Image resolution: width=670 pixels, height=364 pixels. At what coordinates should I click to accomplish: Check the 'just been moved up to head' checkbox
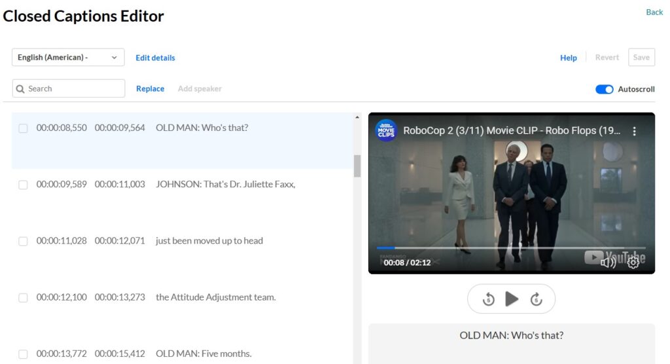(x=23, y=241)
